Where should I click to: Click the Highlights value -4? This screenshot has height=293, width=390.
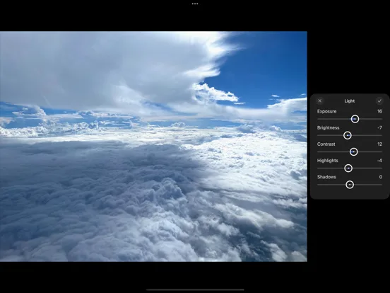(x=379, y=161)
